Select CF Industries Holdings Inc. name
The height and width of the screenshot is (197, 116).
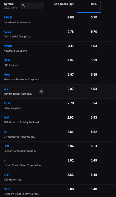click(19, 137)
